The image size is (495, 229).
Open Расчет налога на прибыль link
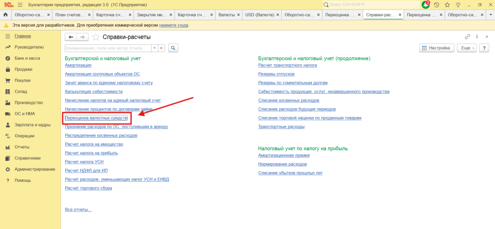91,153
